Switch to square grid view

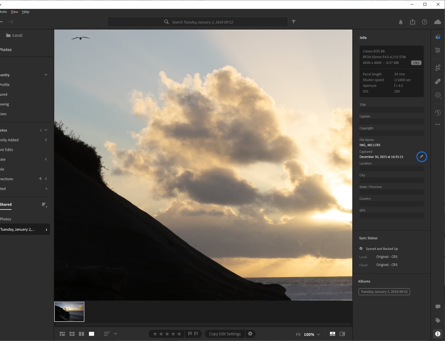(x=72, y=334)
